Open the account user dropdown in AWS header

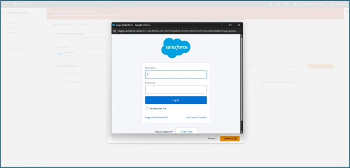(x=338, y=4)
